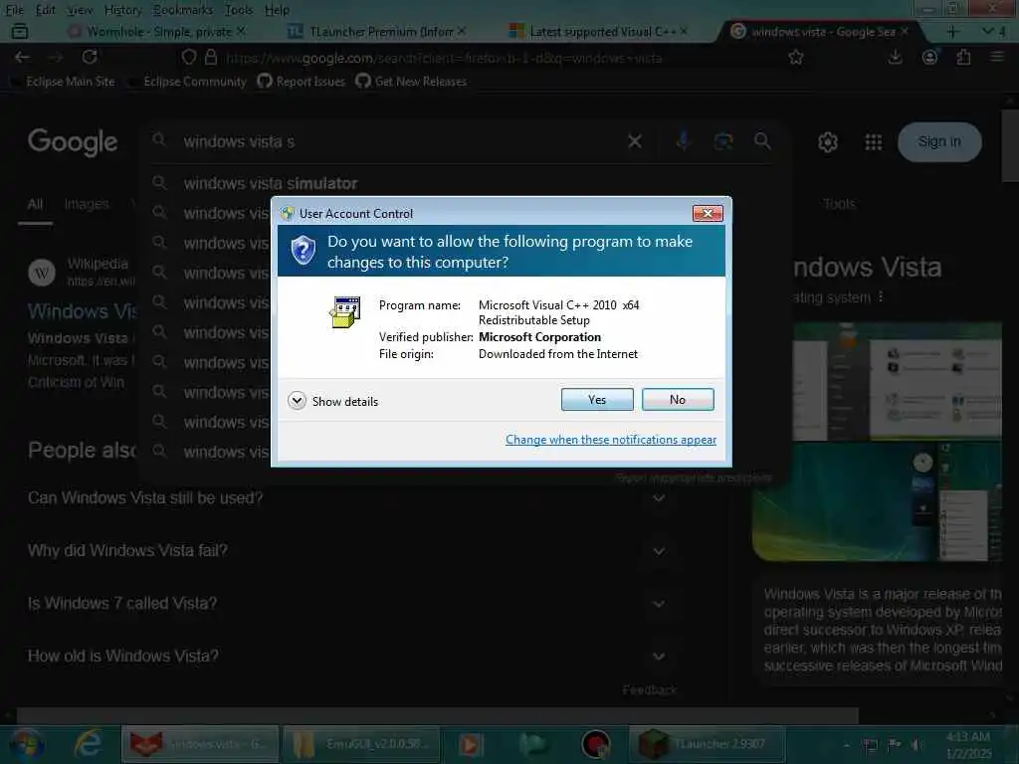Open the media player taskbar icon

[471, 744]
